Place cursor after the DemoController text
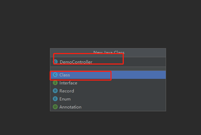201x135 pixels. 93,62
